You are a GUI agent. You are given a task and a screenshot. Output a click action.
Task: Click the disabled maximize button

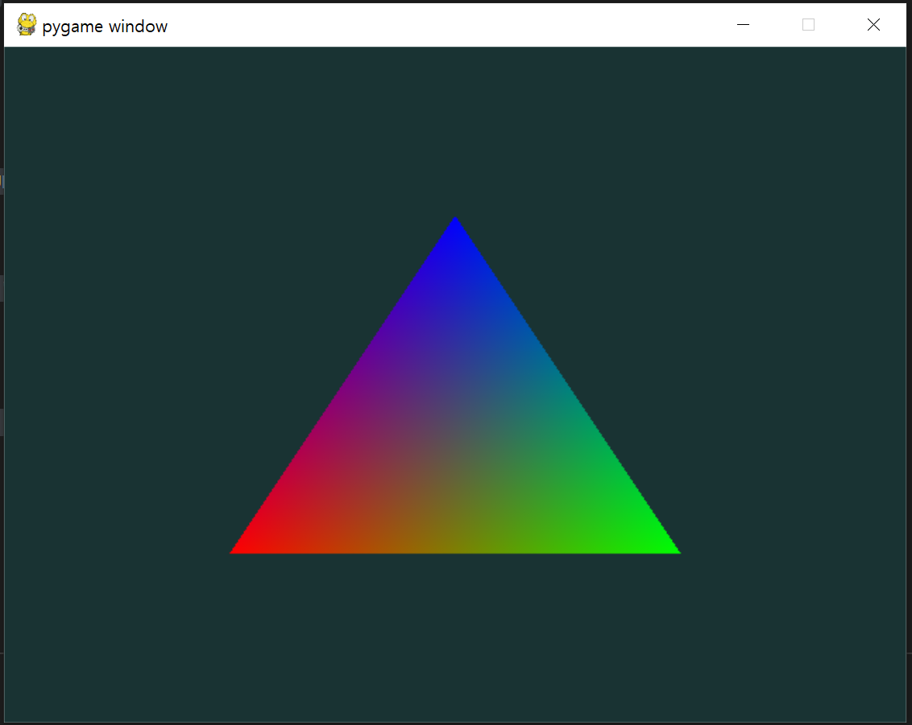(808, 25)
